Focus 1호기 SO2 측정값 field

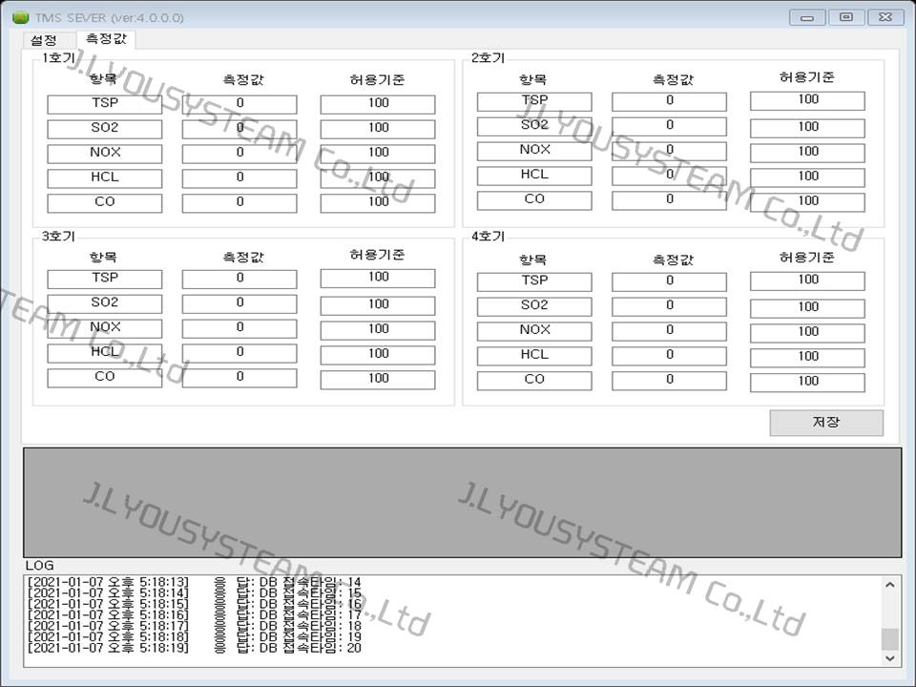tap(239, 129)
